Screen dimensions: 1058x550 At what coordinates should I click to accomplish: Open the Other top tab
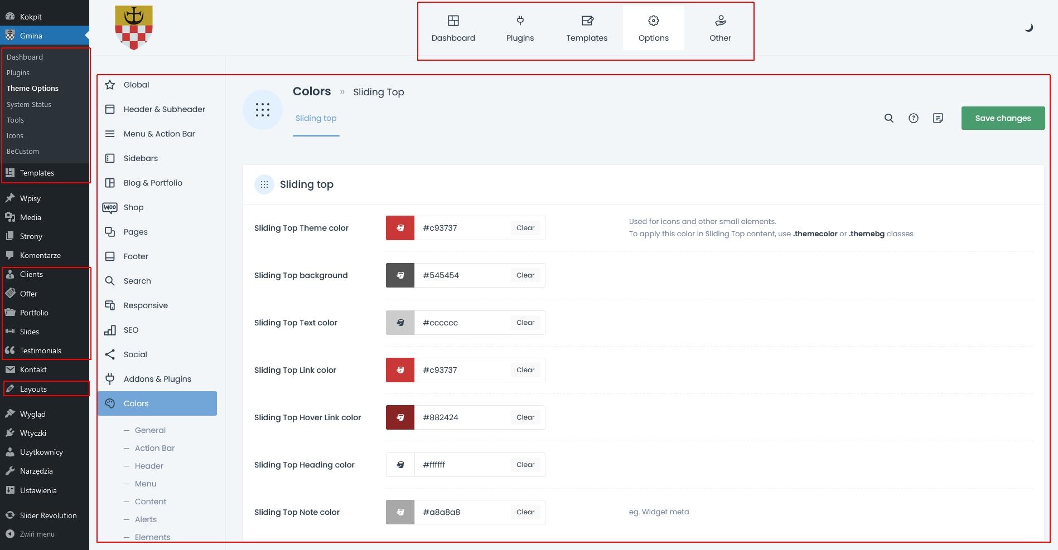pos(720,28)
